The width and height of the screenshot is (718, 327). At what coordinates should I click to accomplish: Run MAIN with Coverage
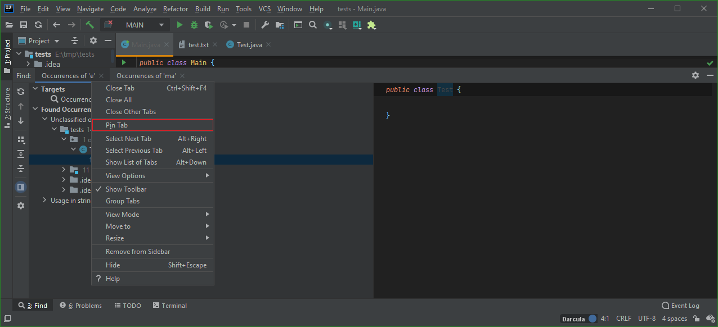pos(208,25)
